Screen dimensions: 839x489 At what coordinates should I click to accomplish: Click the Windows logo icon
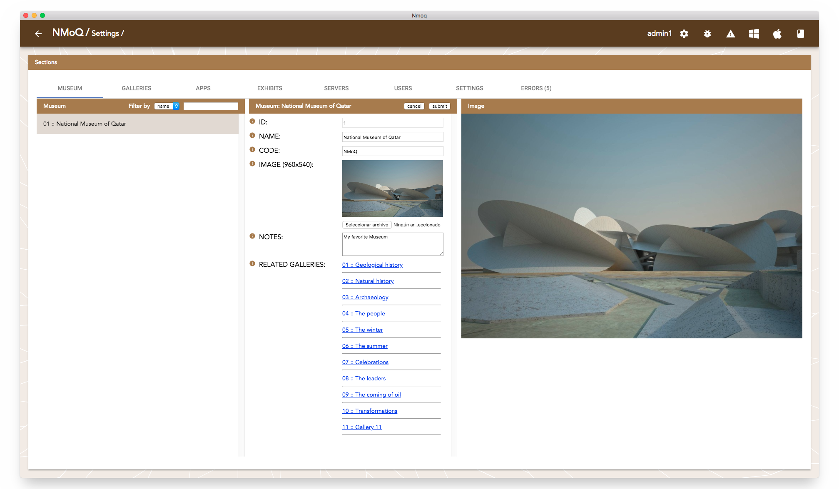click(754, 34)
